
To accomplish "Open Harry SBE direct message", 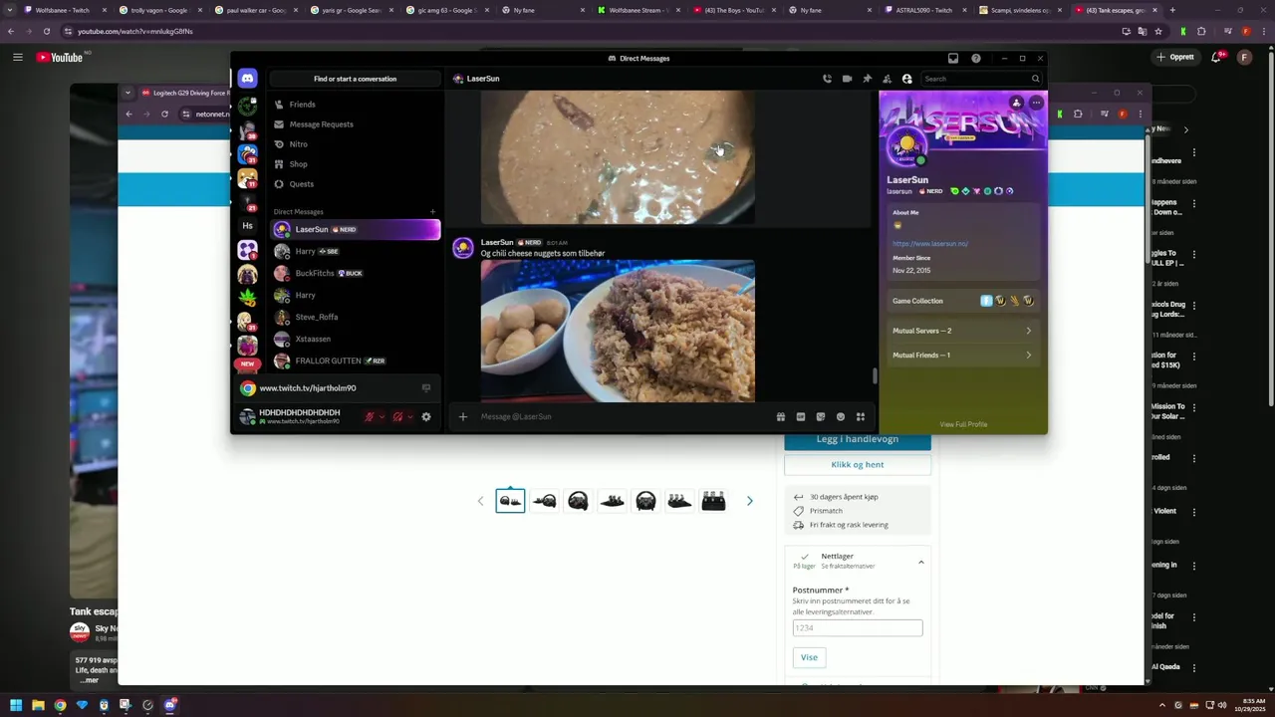I will tap(355, 251).
